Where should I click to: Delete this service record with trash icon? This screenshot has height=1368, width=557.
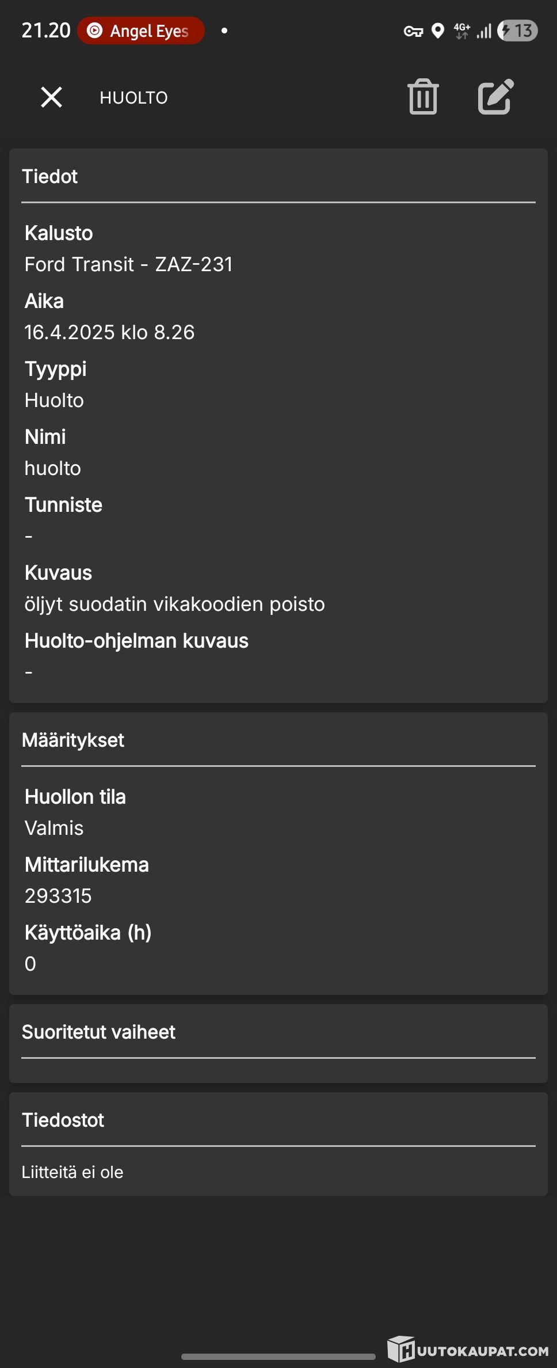(423, 97)
